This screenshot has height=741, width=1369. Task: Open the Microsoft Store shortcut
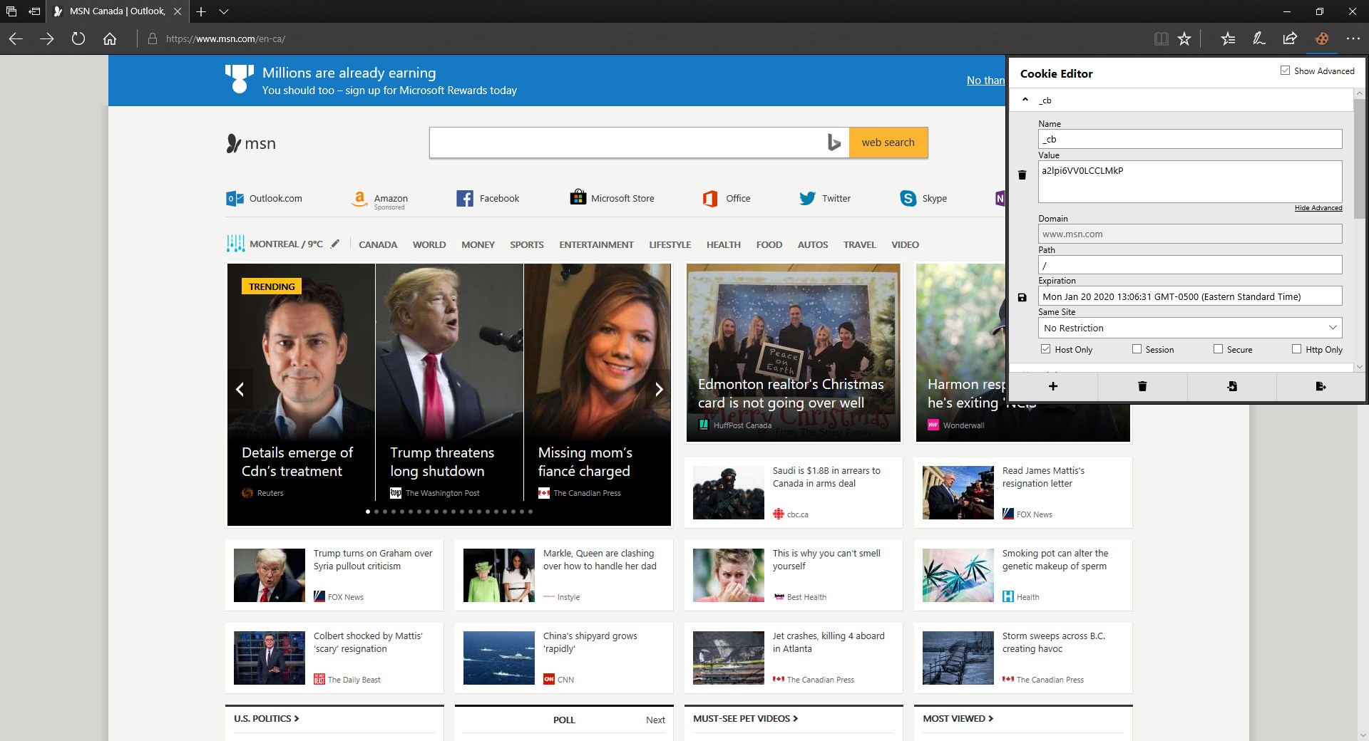point(612,198)
